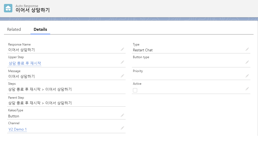
Task: Click the KakaoType edit pencil icon
Action: pyautogui.click(x=122, y=115)
